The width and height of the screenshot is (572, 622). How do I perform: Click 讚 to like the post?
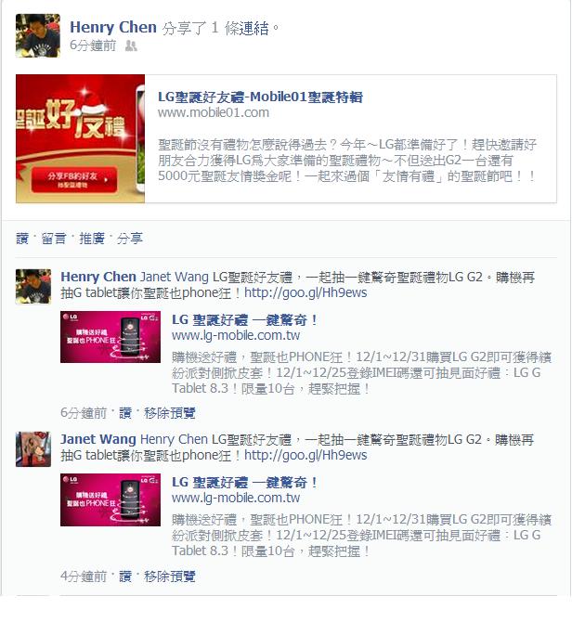[x=22, y=239]
